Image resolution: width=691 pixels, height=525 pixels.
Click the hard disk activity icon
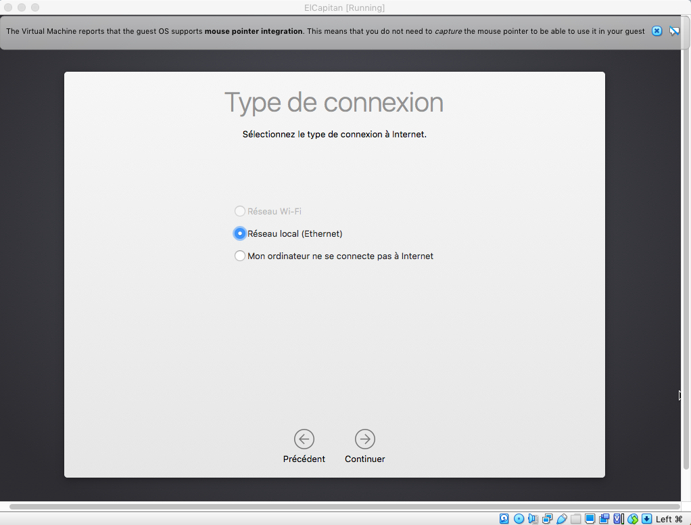point(504,519)
